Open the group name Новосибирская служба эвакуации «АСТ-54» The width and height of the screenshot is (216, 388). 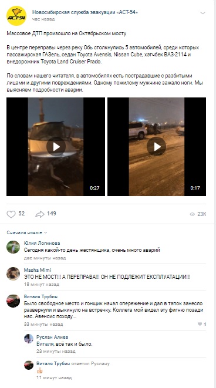(85, 12)
